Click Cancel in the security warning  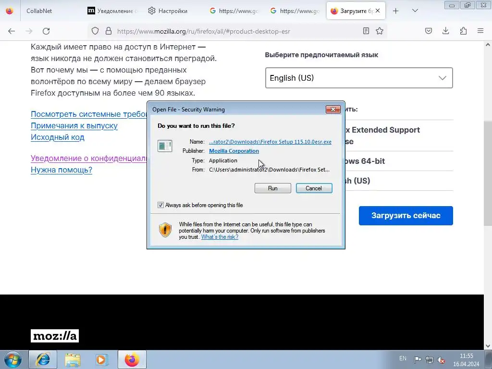click(314, 188)
